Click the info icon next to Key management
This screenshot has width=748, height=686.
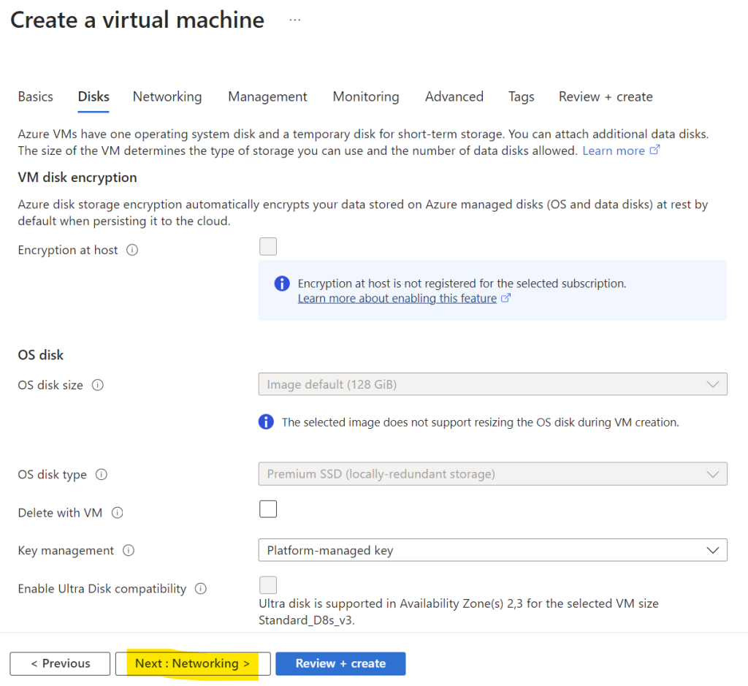pos(129,551)
